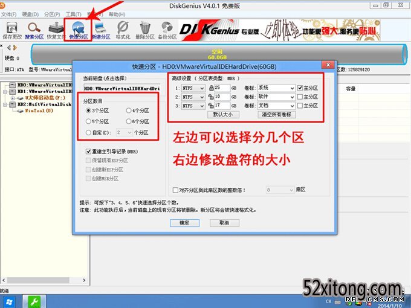Click 清空所有卷标 clear all labels button
This screenshot has height=308, width=411.
tap(277, 115)
